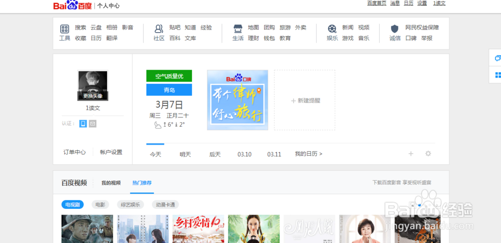Open 日历 link in top header

(x=408, y=3)
